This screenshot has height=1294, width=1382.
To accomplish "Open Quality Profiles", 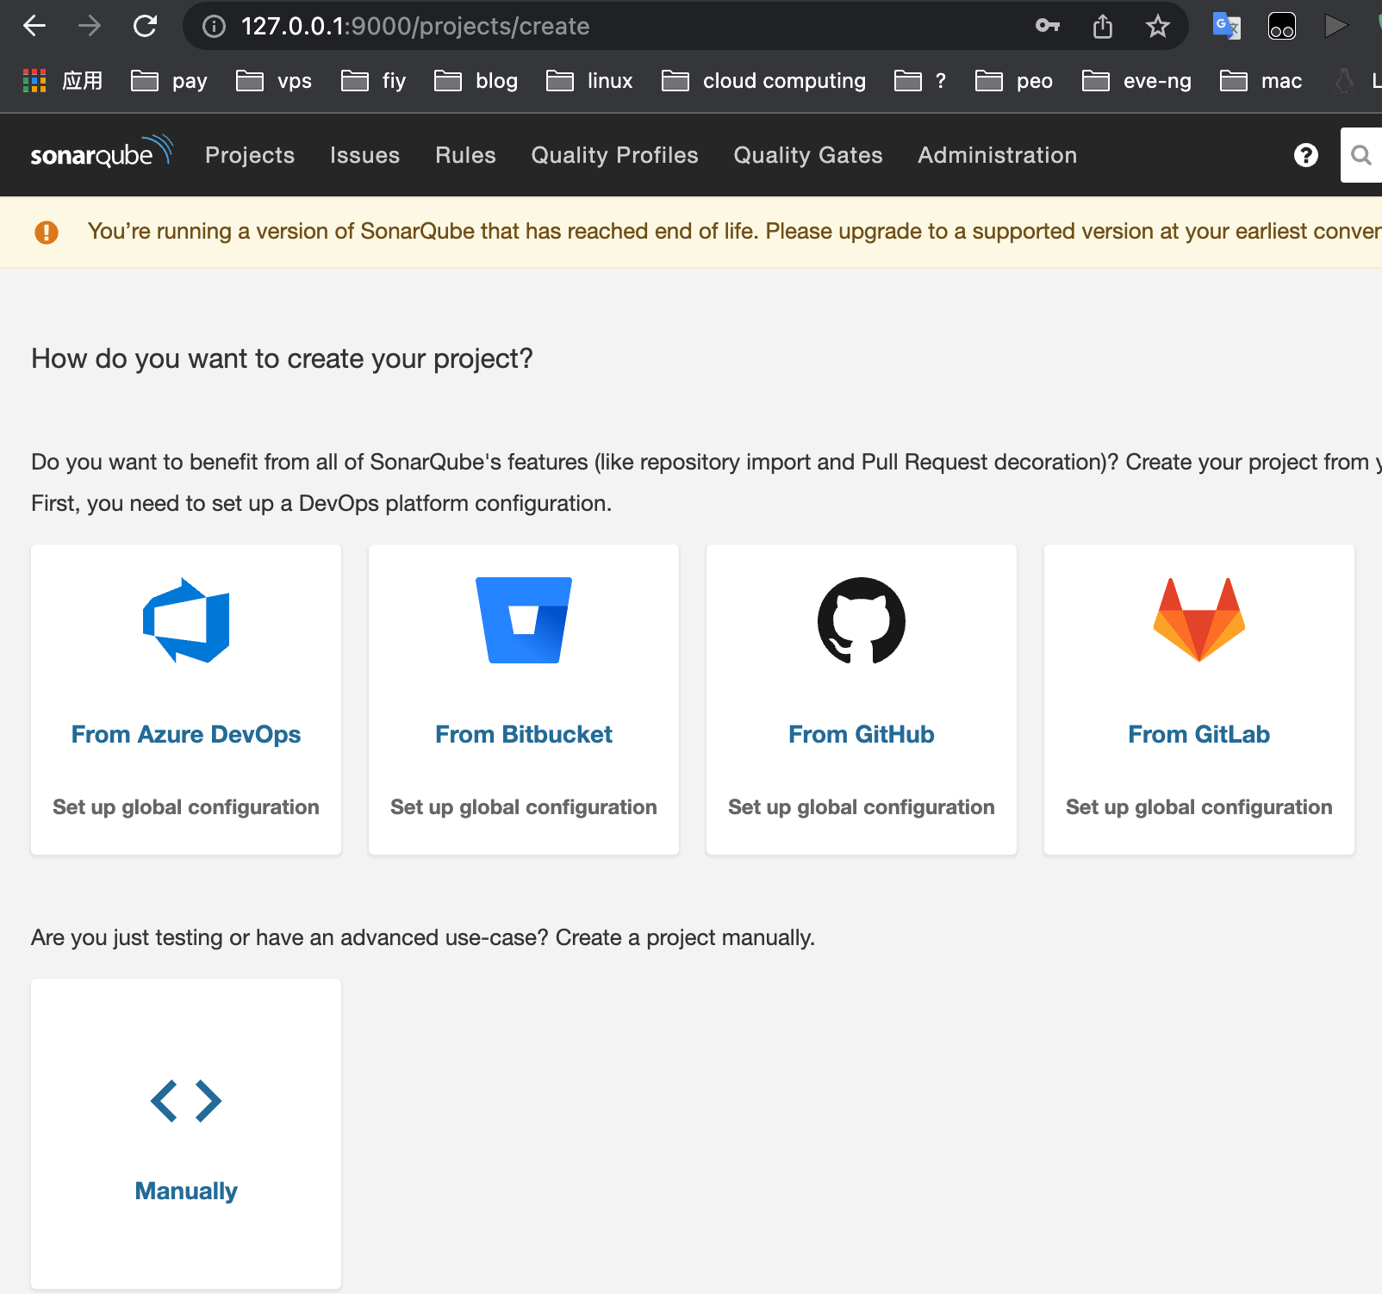I will [x=614, y=155].
